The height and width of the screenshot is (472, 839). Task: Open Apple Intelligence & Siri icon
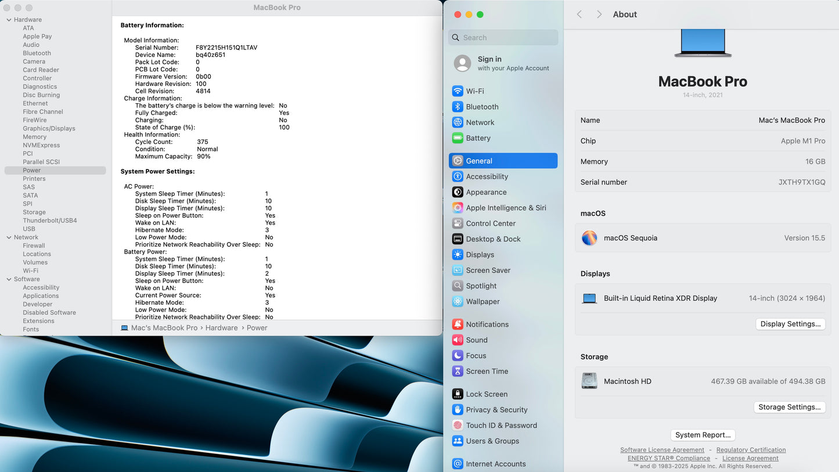click(458, 208)
